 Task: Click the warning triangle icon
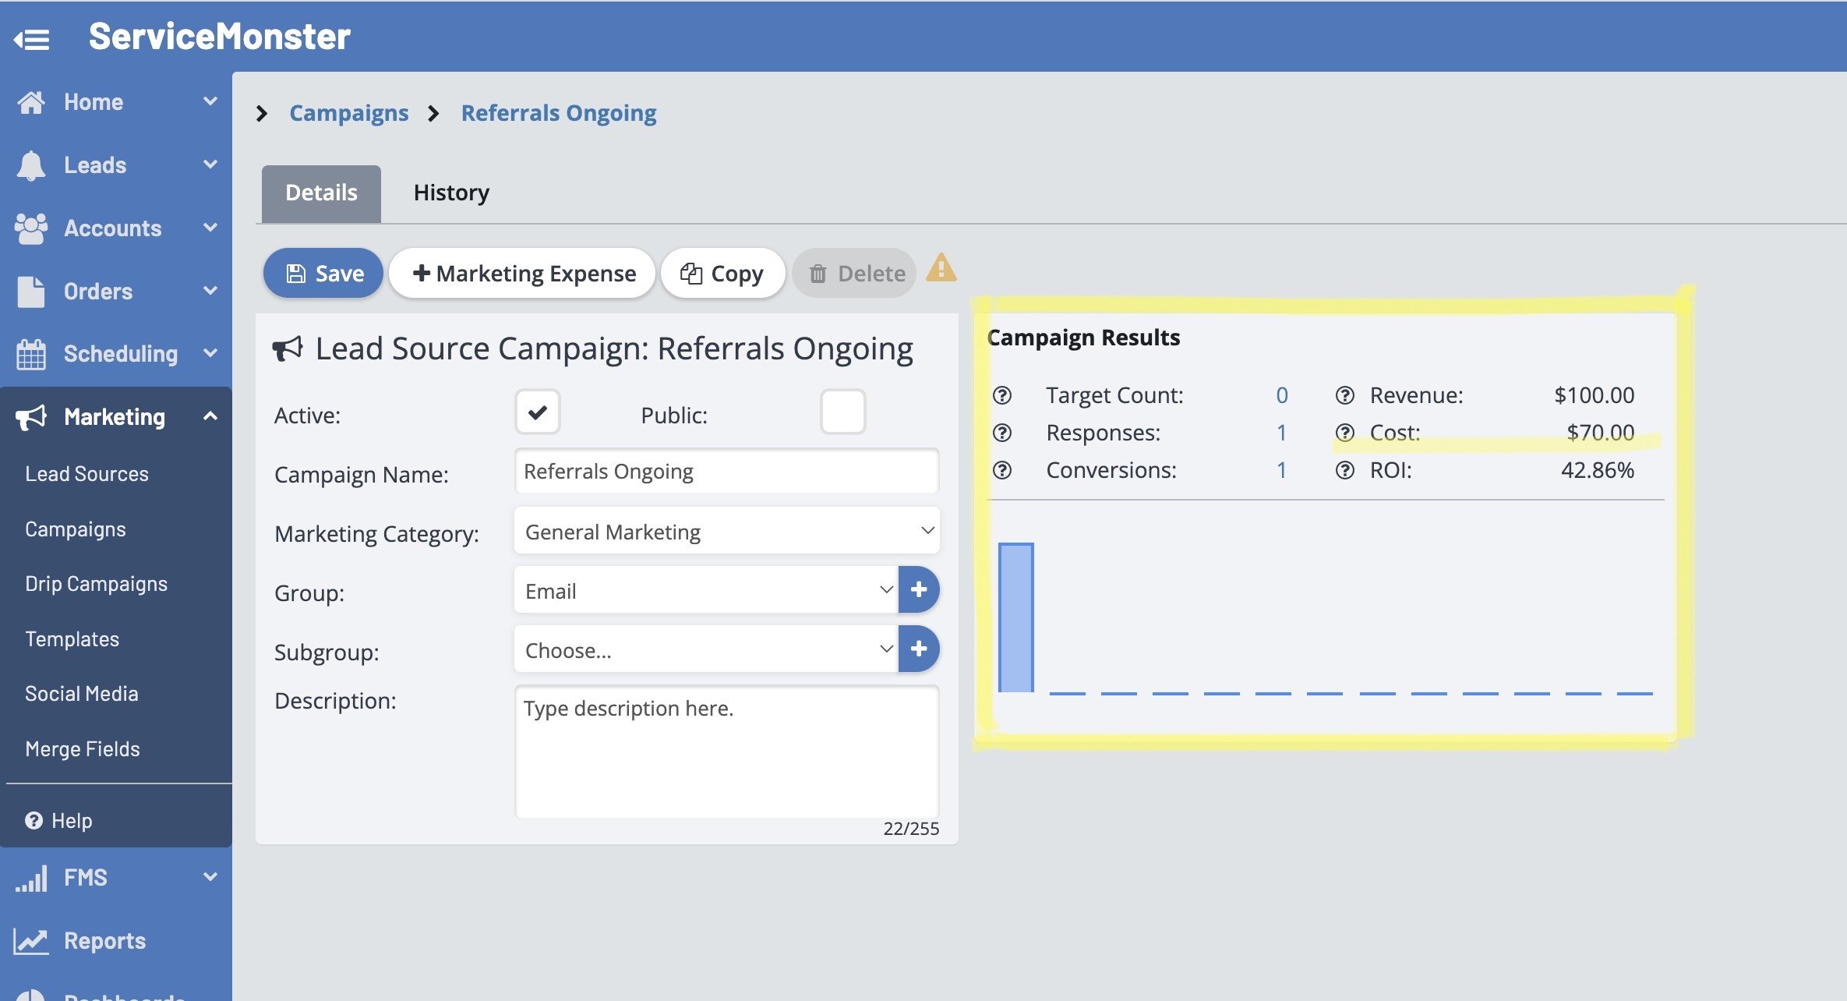point(941,269)
